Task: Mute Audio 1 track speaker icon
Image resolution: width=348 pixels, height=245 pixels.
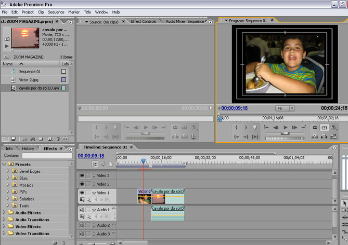Action: click(x=82, y=210)
